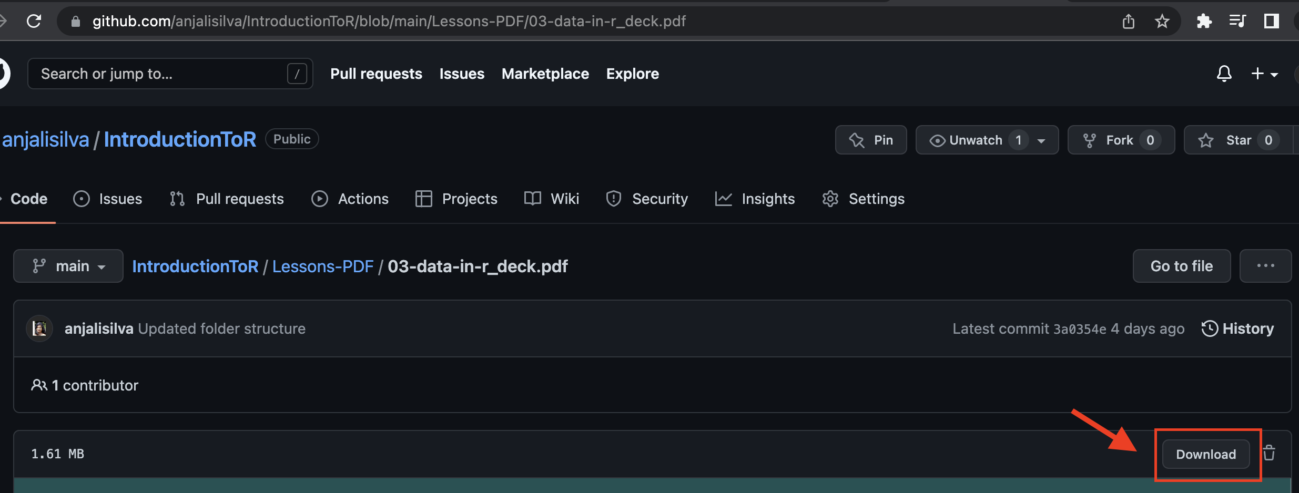Go to Explore
Image resolution: width=1299 pixels, height=493 pixels.
(633, 74)
